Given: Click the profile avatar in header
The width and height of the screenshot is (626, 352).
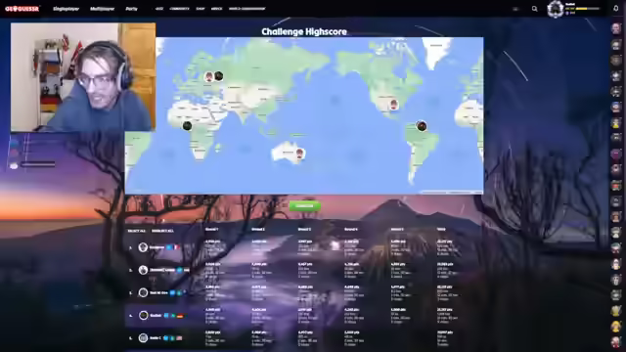Looking at the screenshot, I should click(555, 9).
